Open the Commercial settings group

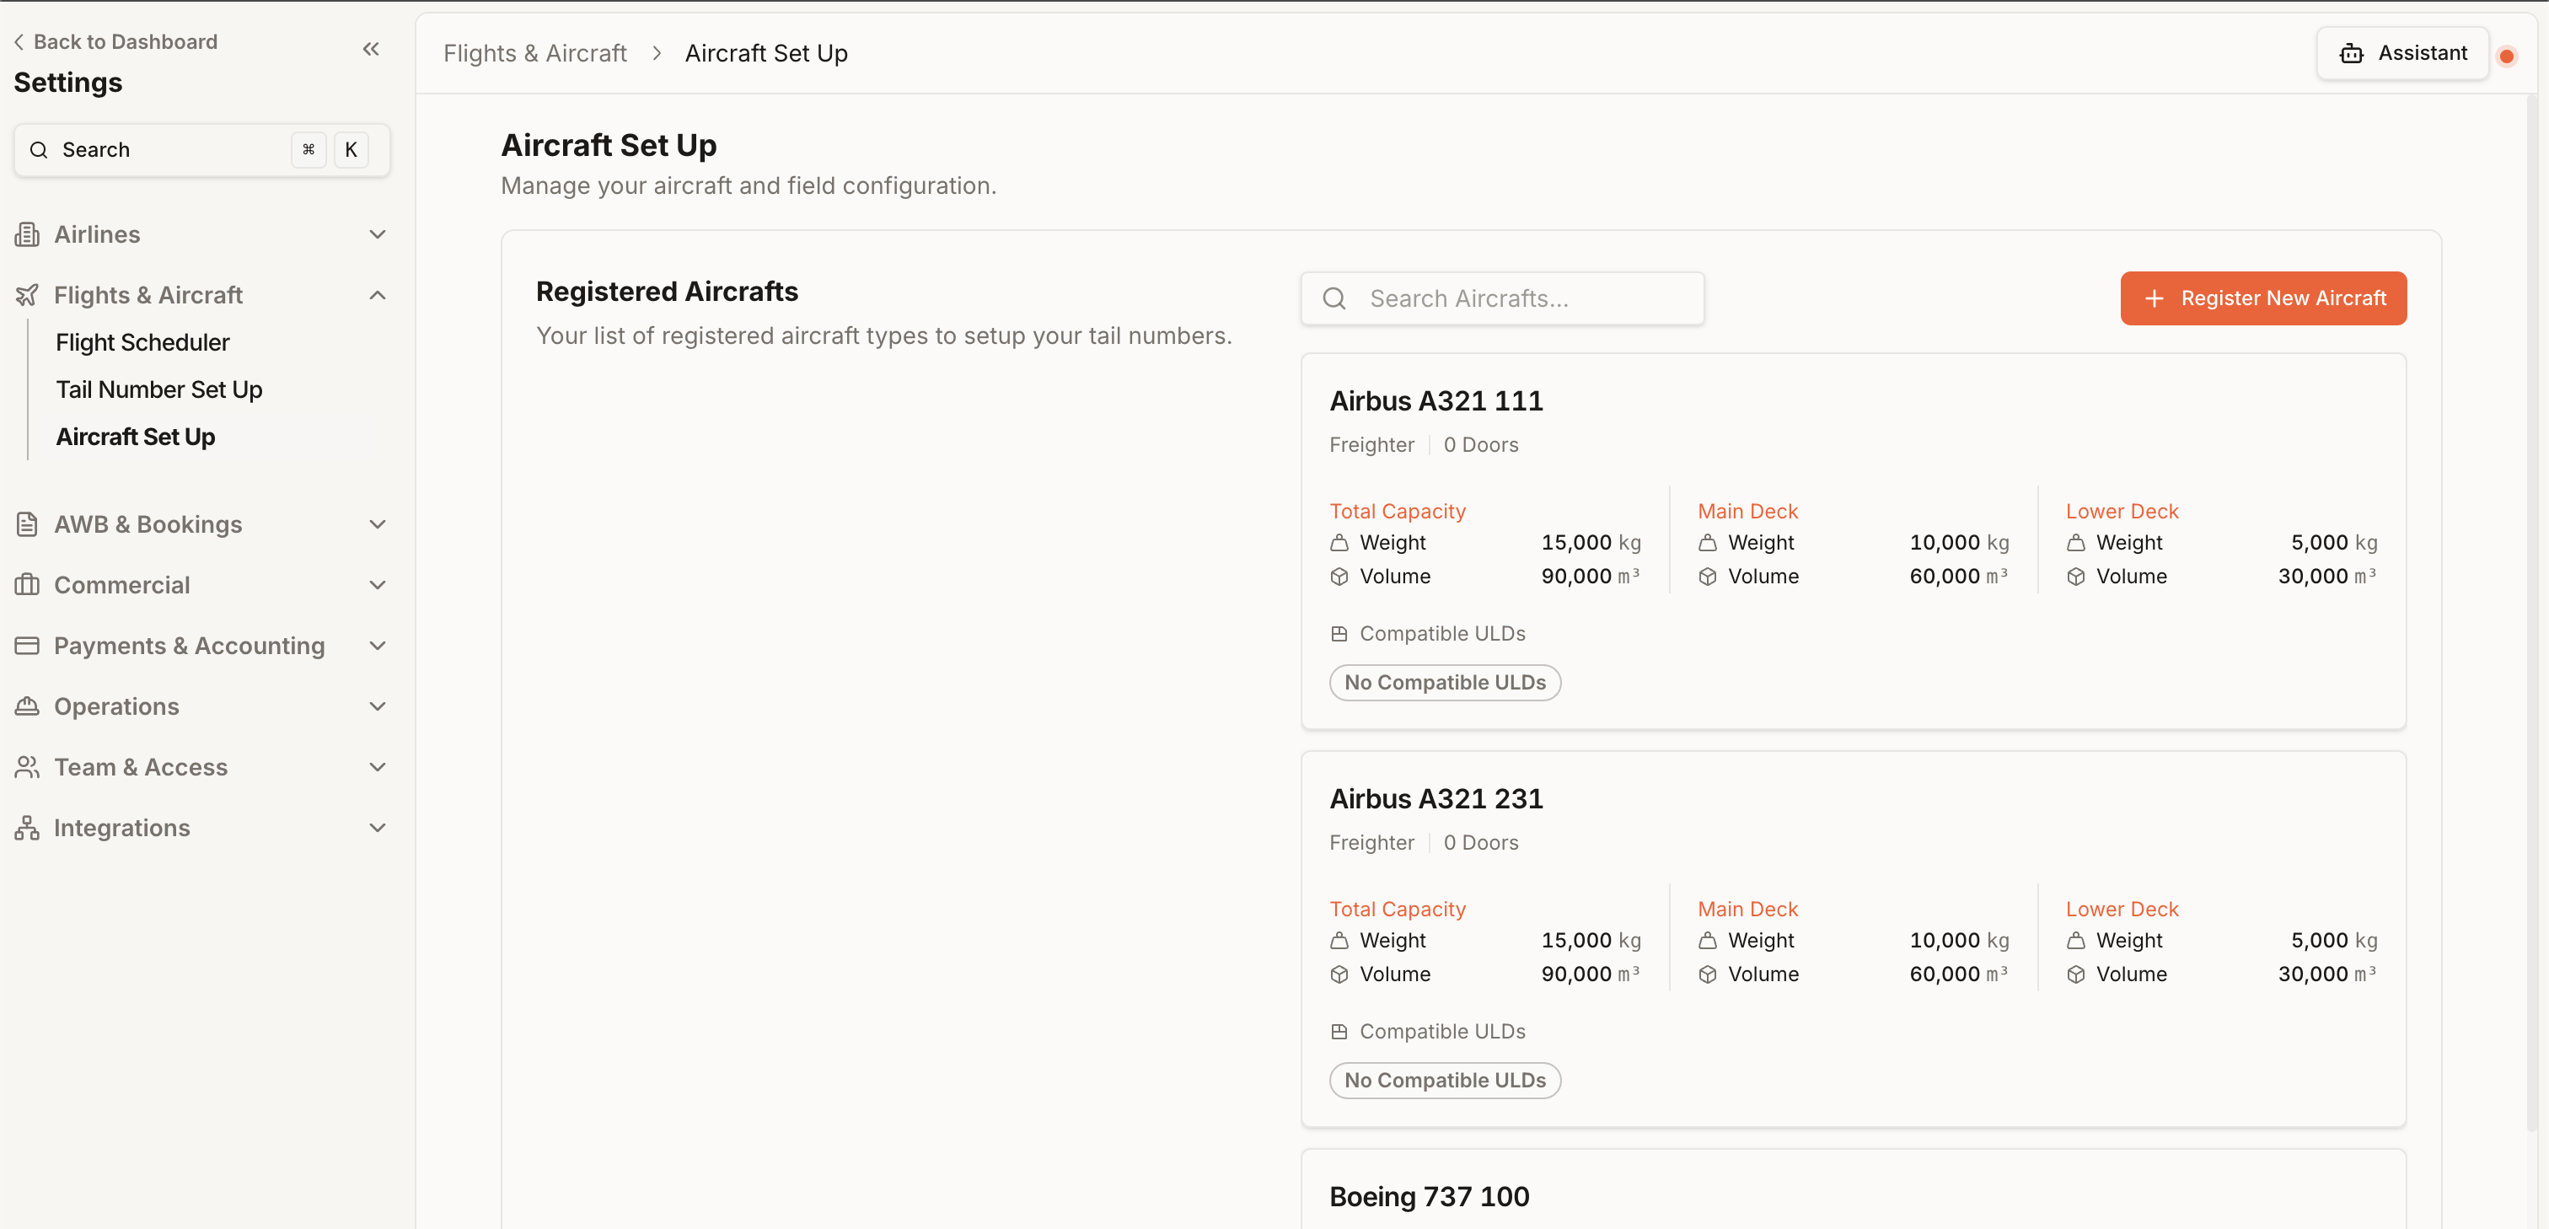tap(201, 585)
